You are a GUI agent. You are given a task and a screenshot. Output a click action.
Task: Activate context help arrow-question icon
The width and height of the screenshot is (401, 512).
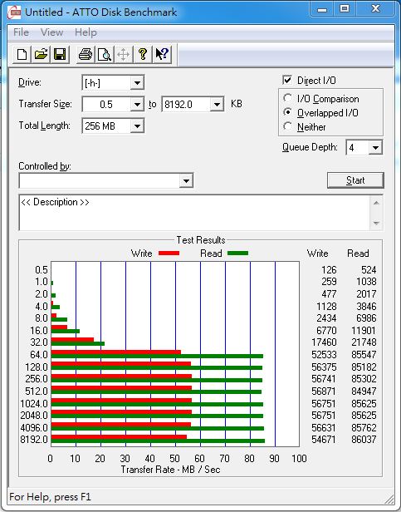[x=162, y=54]
